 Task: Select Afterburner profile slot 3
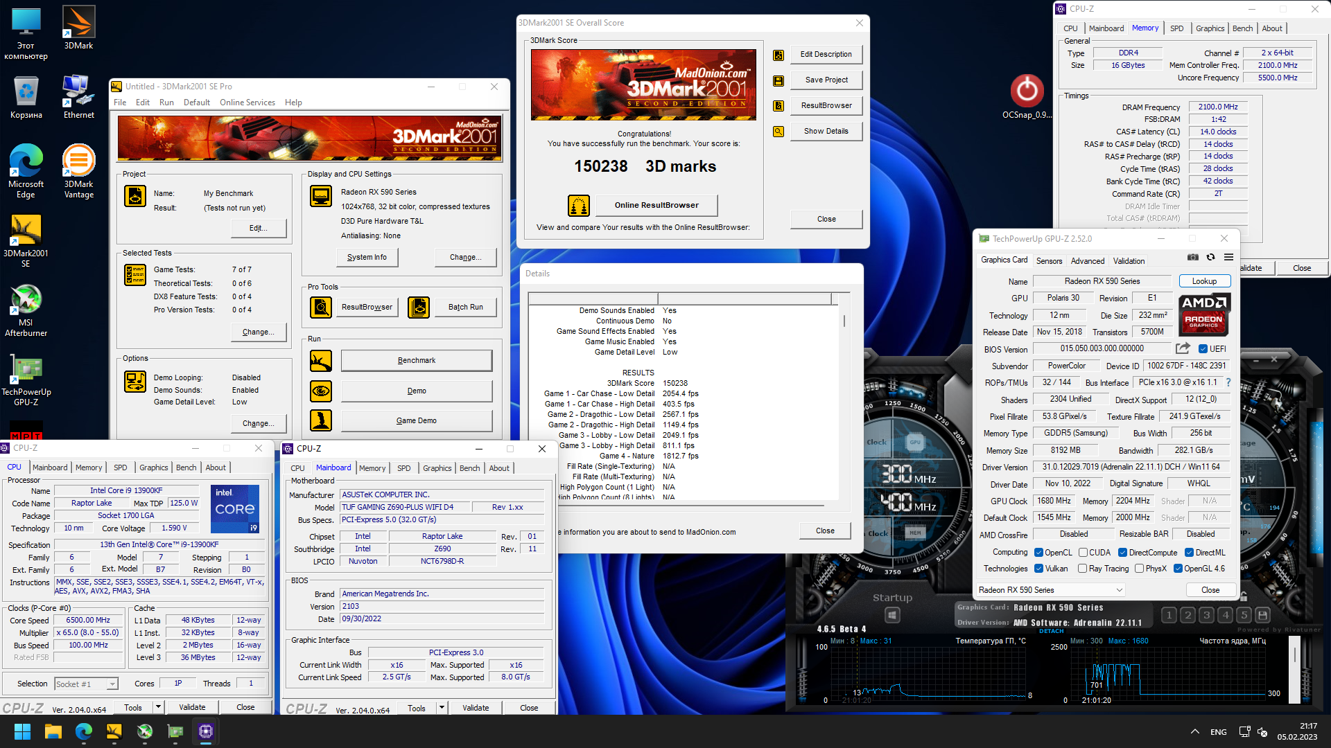[1206, 615]
